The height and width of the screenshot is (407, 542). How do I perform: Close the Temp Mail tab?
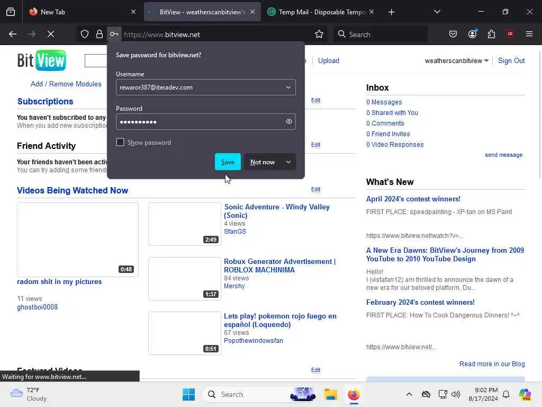pos(372,12)
